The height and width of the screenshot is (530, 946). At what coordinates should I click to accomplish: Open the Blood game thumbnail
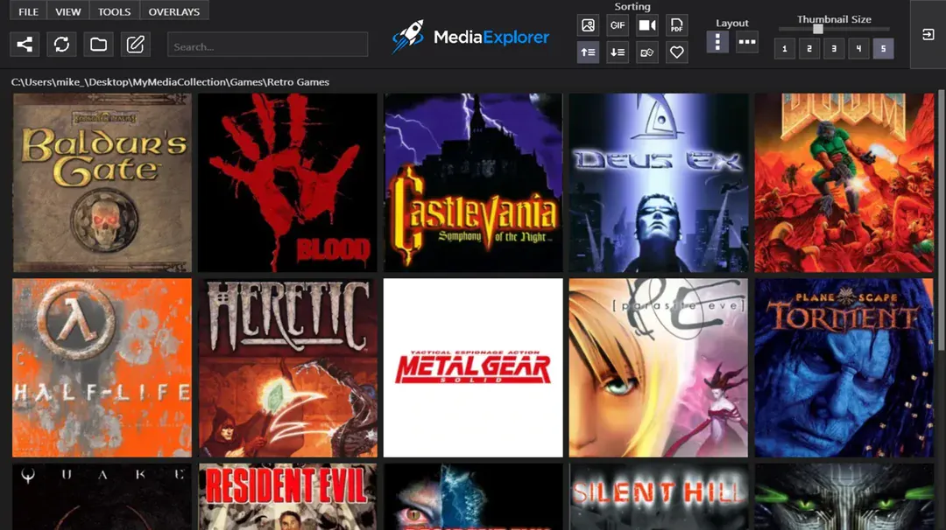(x=288, y=183)
